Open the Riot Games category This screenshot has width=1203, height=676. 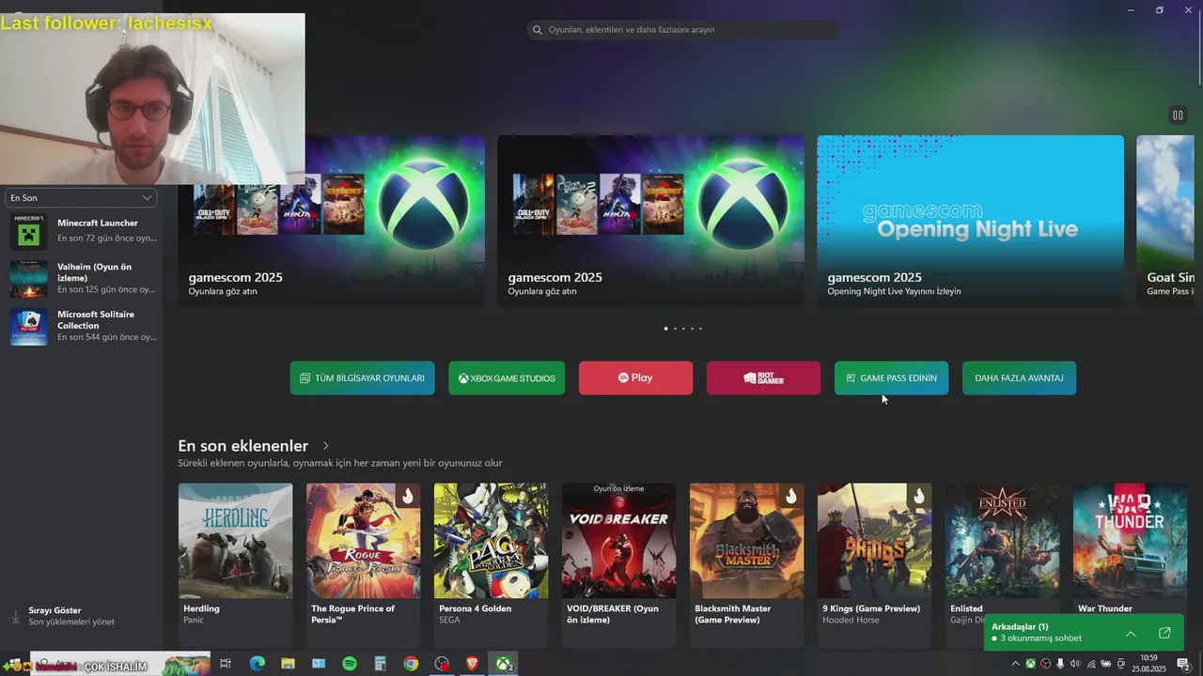point(763,378)
